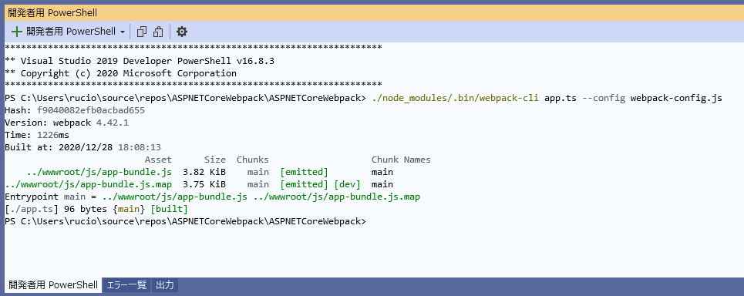The height and width of the screenshot is (296, 744).
Task: Click the paste clipboard icon in the toolbar
Action: 158,32
